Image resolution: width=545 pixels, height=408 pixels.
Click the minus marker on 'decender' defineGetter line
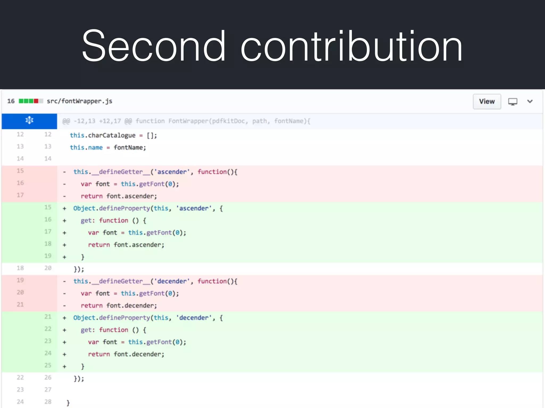tap(64, 282)
